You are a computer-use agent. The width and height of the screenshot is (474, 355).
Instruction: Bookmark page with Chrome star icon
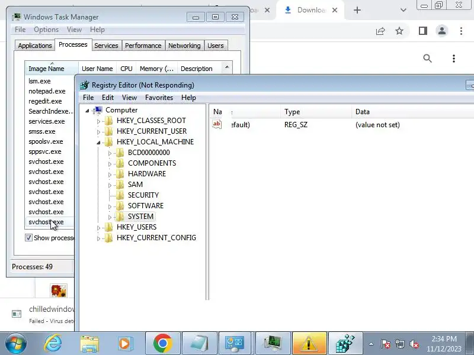pos(399,31)
